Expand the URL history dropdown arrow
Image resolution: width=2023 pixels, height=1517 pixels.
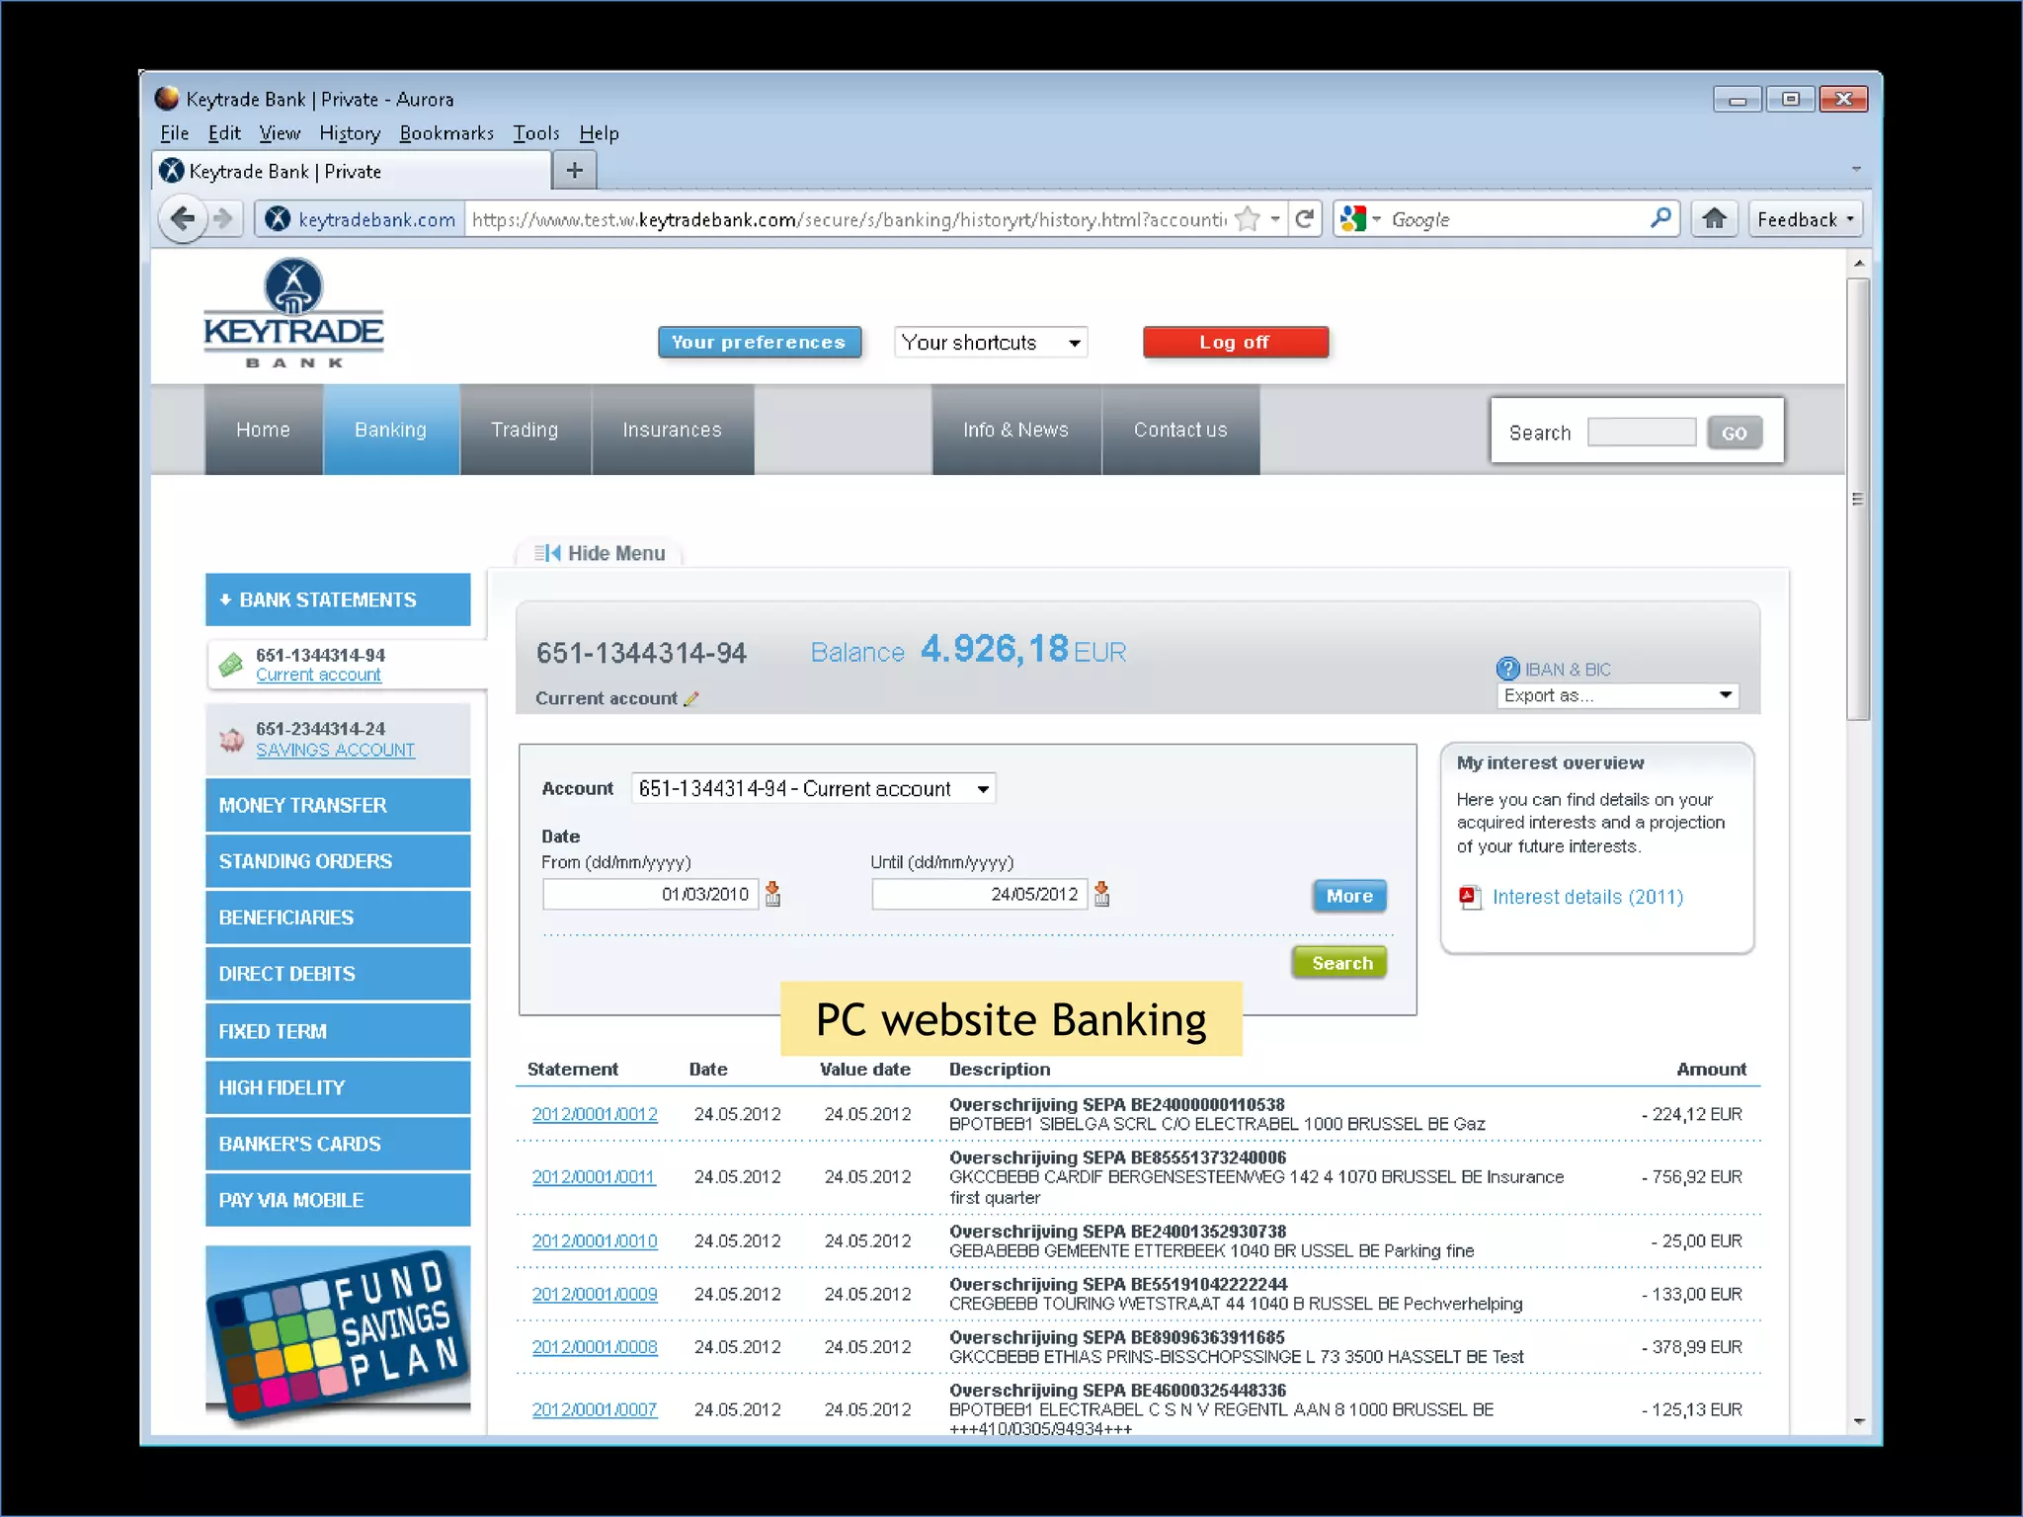pyautogui.click(x=1275, y=219)
